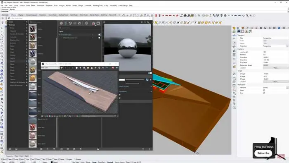Screen dimensions: 289x163
Task: Open Materials tab icon in V-Ray Asset Editor
Action: click(61, 23)
